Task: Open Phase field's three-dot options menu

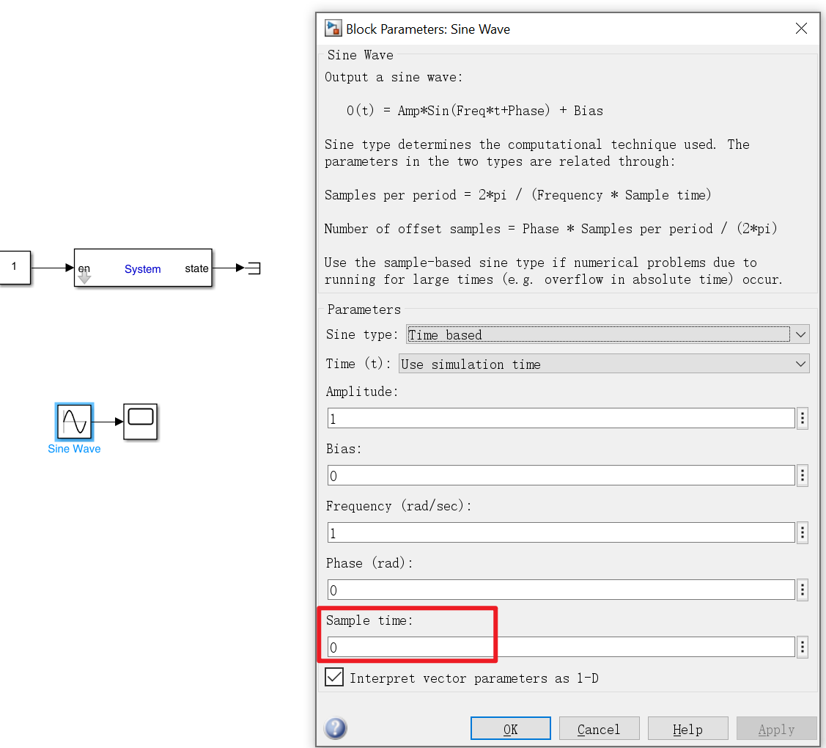Action: coord(803,590)
